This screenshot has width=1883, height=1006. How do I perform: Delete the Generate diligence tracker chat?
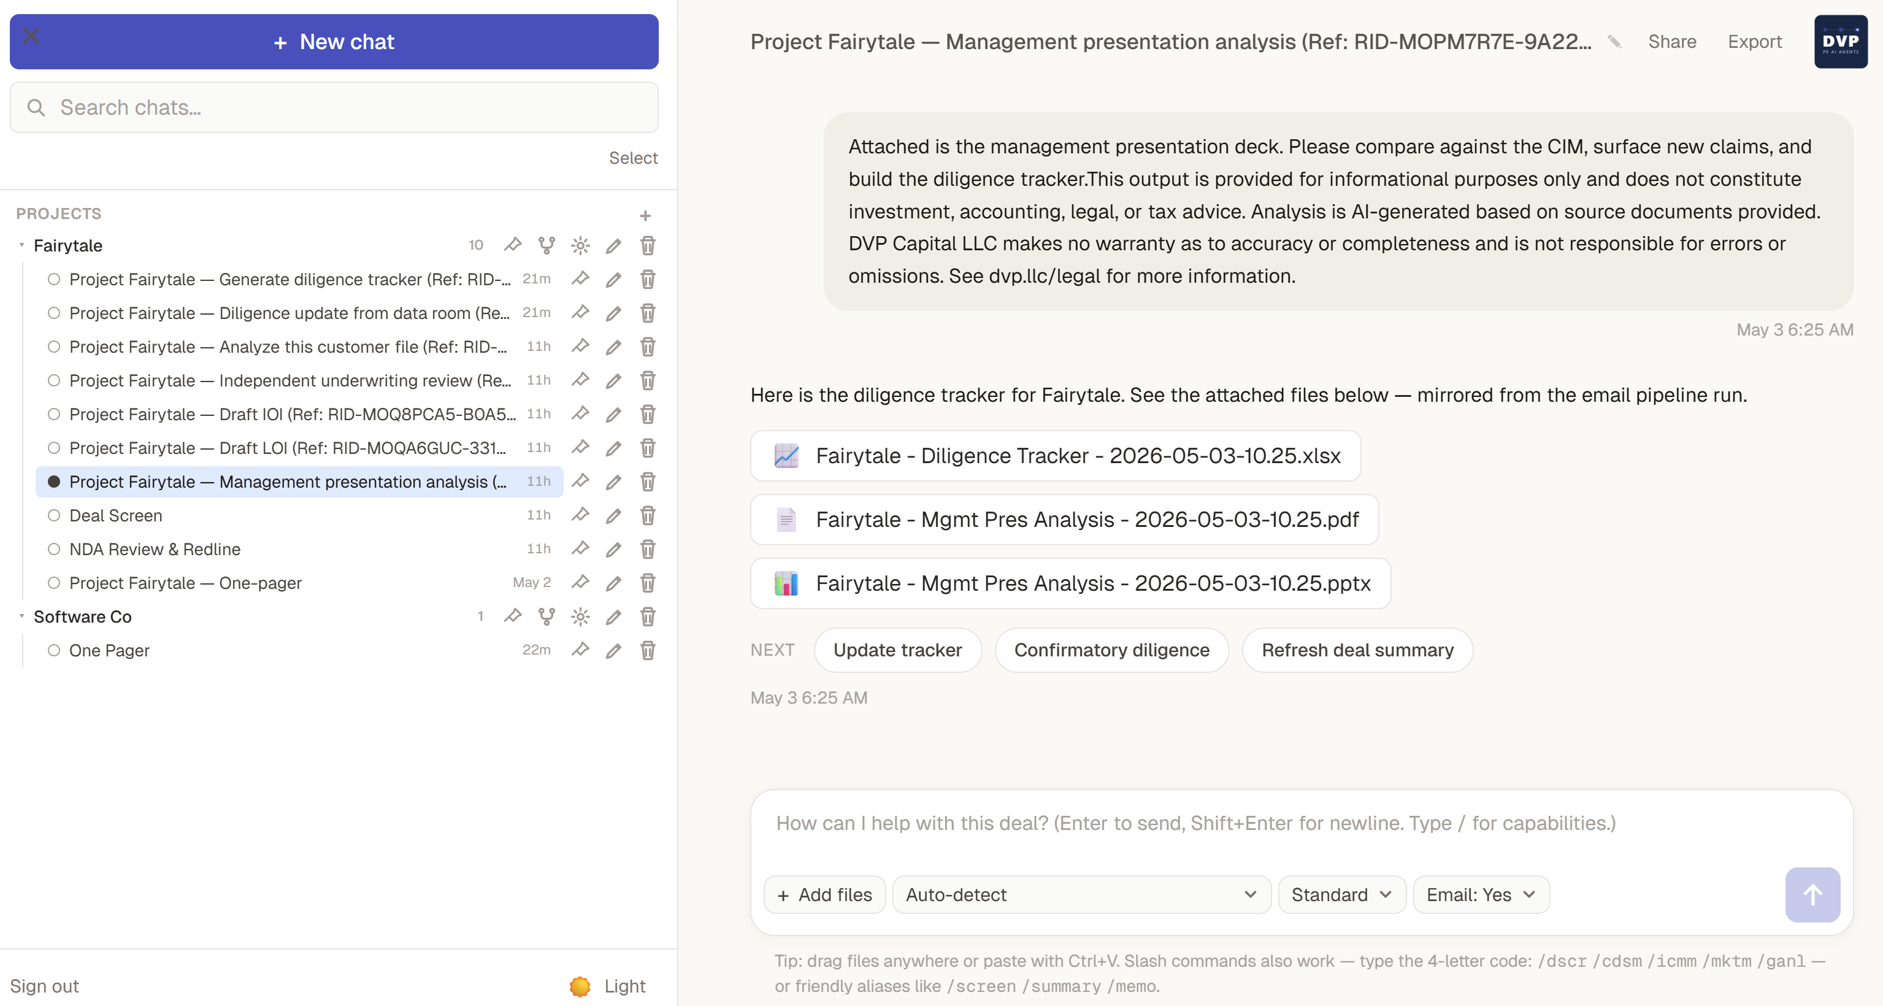point(648,278)
